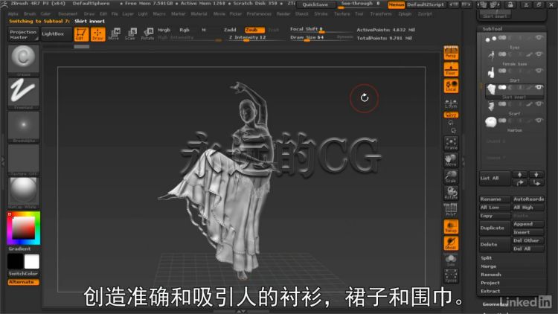
Task: Select the black secondary color swatch
Action: point(16,261)
